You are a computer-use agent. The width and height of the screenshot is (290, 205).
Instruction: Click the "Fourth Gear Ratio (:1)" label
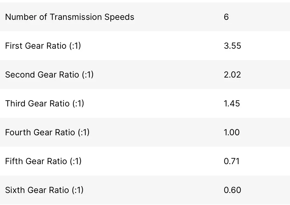click(x=47, y=132)
